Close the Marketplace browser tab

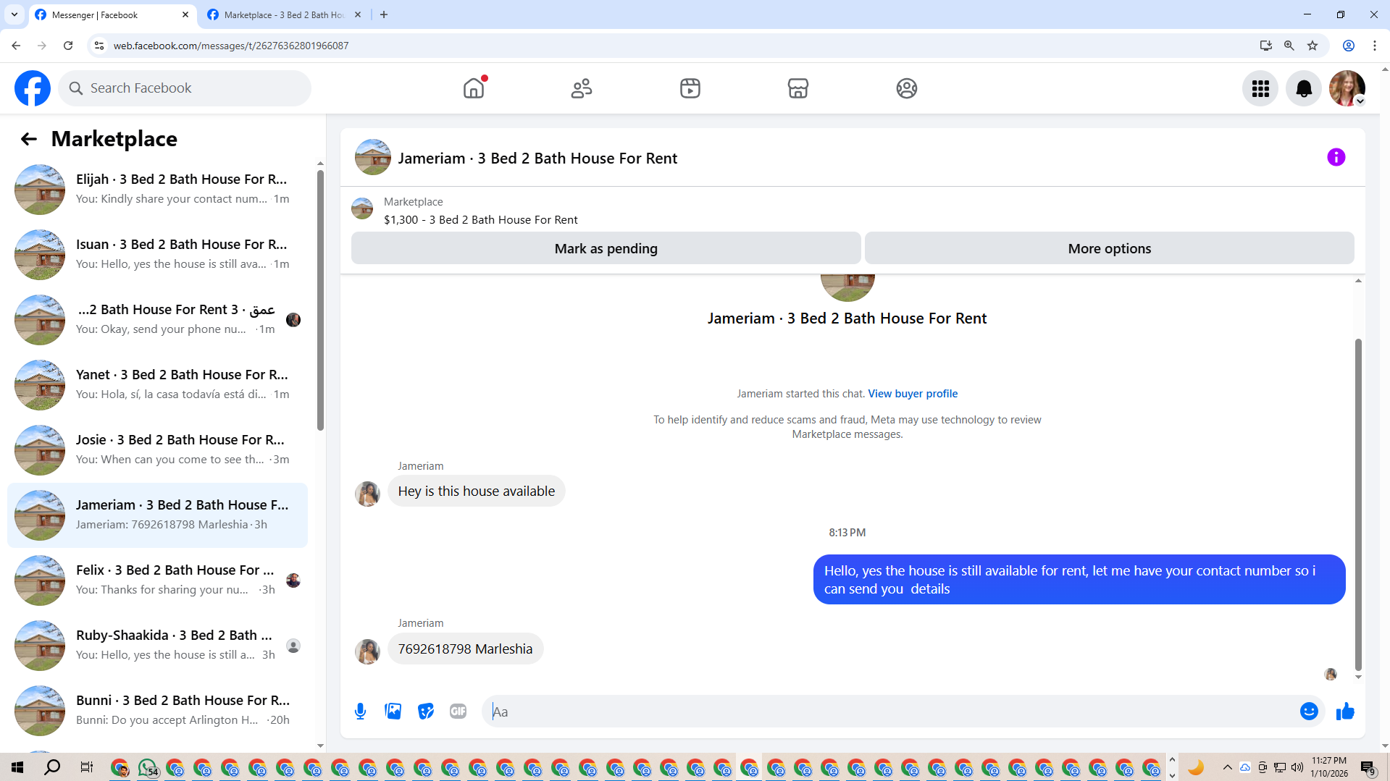pyautogui.click(x=358, y=14)
